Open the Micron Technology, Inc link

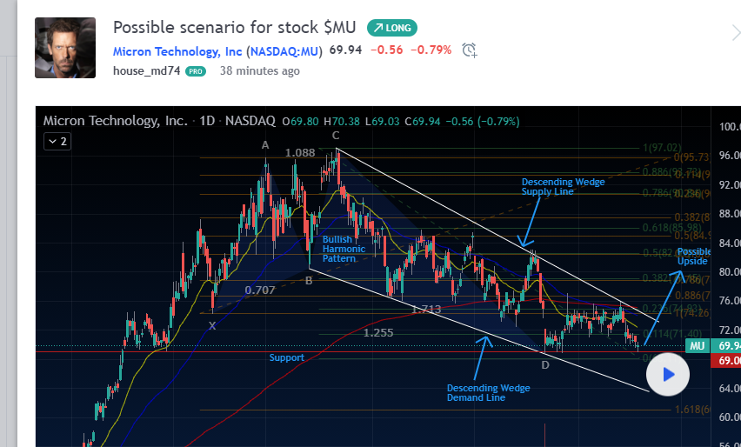(x=177, y=51)
